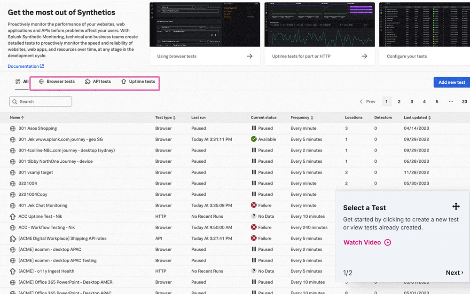Switch to the API tests tab
470x294 pixels.
click(98, 81)
